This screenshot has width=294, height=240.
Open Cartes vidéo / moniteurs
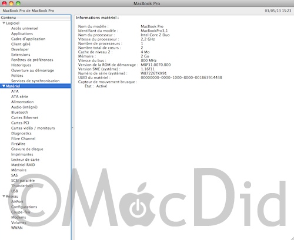33,128
